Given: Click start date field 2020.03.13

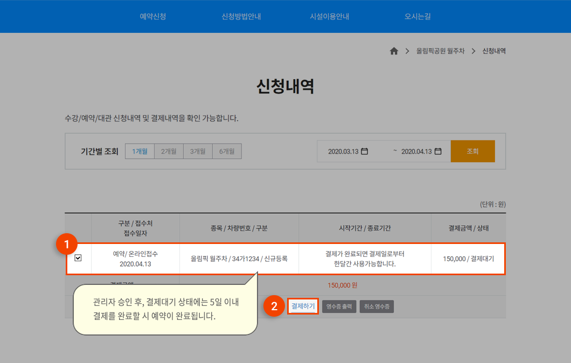Looking at the screenshot, I should coord(343,151).
